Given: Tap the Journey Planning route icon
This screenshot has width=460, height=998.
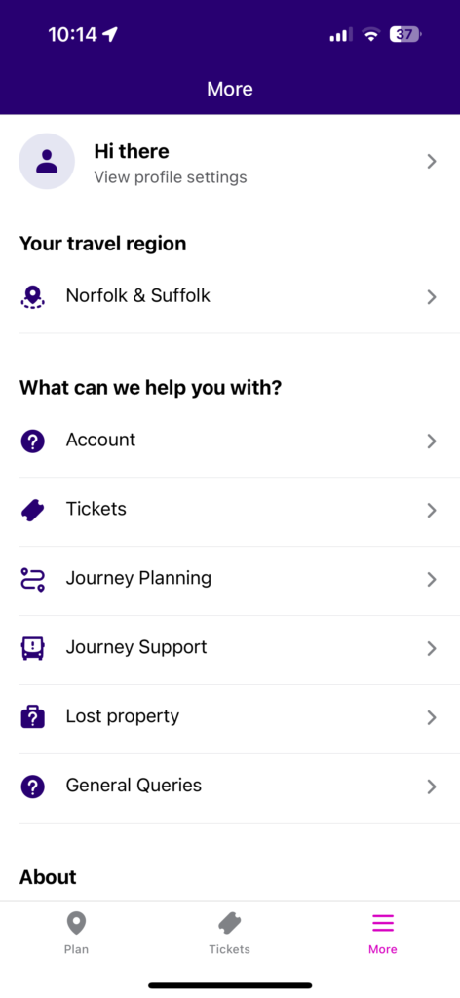Looking at the screenshot, I should [x=32, y=579].
